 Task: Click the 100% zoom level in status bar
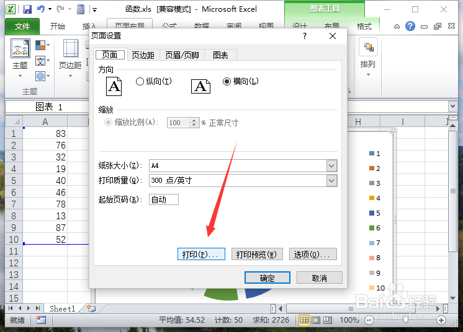pos(349,320)
